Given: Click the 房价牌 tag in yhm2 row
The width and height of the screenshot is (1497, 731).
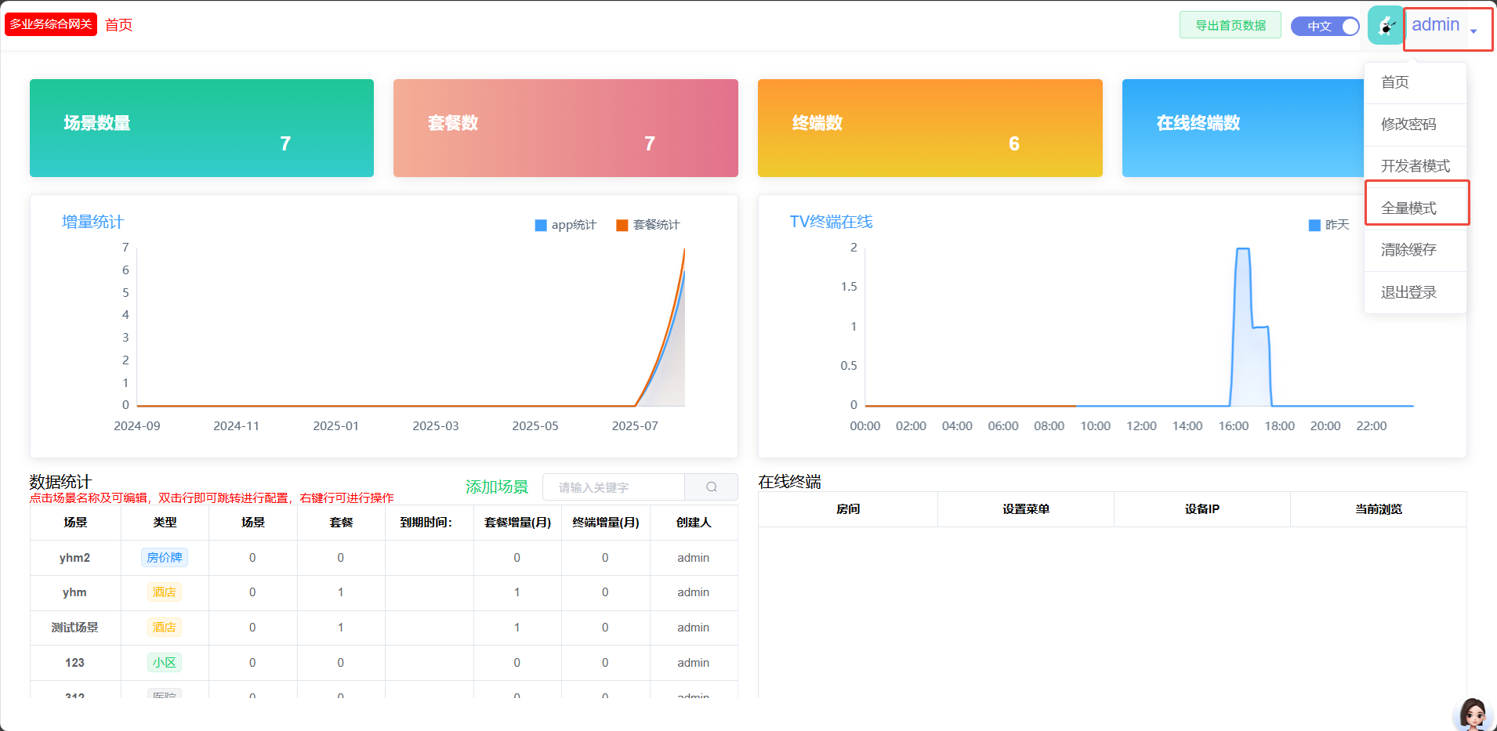Looking at the screenshot, I should click(x=165, y=558).
